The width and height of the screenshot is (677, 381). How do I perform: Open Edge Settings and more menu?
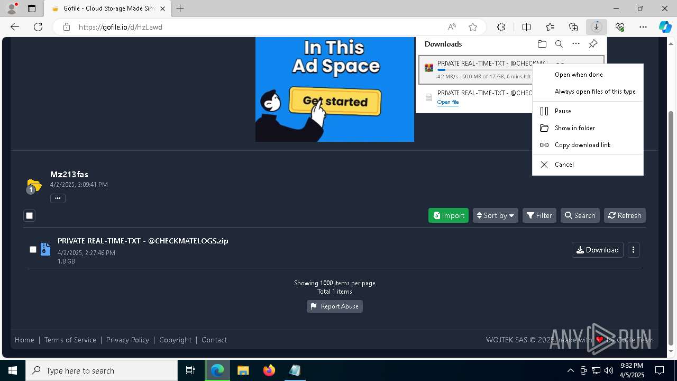point(643,27)
